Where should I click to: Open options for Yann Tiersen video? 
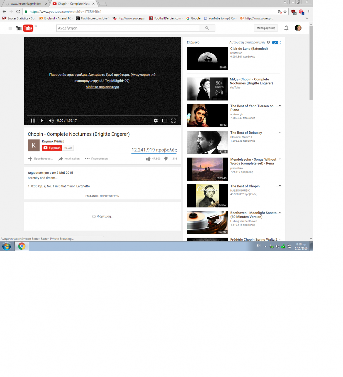(x=280, y=106)
